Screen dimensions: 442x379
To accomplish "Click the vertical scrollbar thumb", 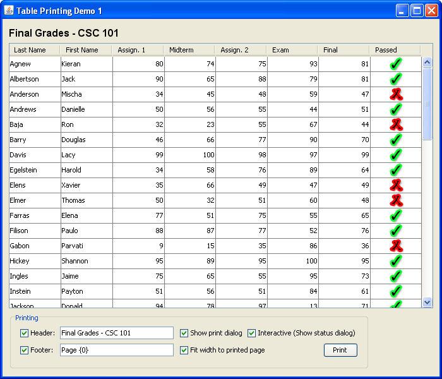I will (x=427, y=104).
